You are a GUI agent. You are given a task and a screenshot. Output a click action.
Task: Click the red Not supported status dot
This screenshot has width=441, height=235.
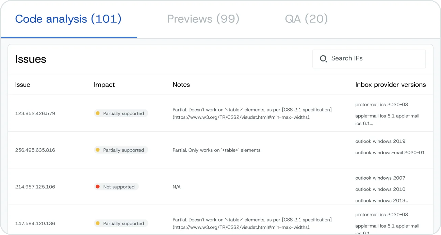pyautogui.click(x=98, y=187)
